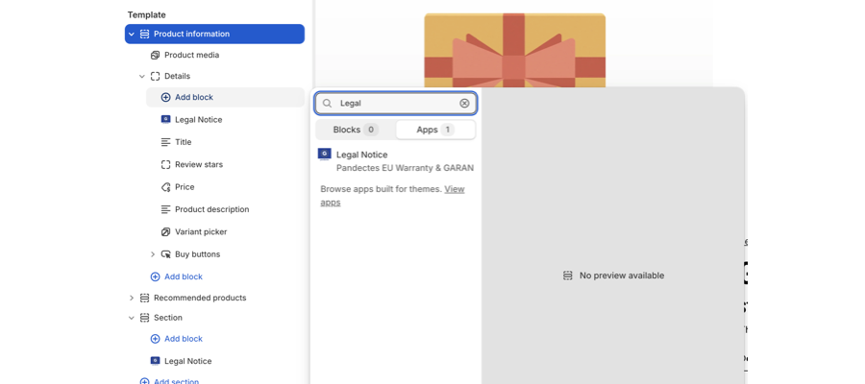
Task: Click Legal Notice app icon under Section
Action: pos(155,361)
